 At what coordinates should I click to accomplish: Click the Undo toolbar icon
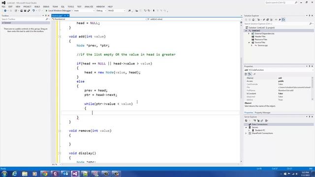pyautogui.click(x=33, y=11)
